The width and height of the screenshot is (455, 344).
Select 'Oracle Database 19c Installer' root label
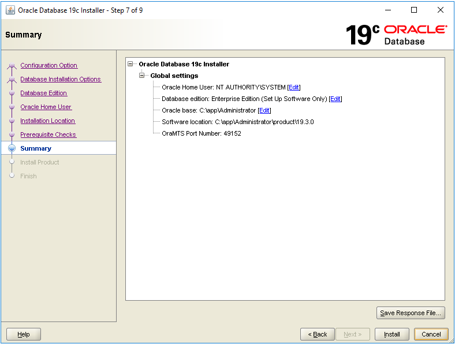click(184, 64)
